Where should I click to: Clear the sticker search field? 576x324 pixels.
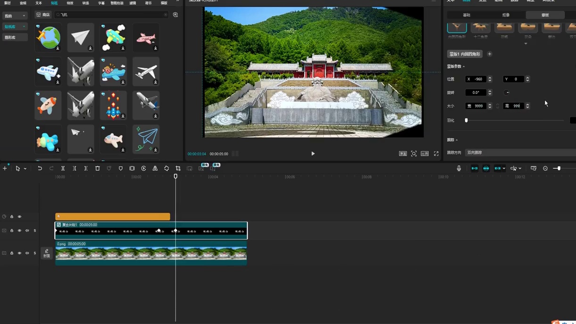coord(166,15)
